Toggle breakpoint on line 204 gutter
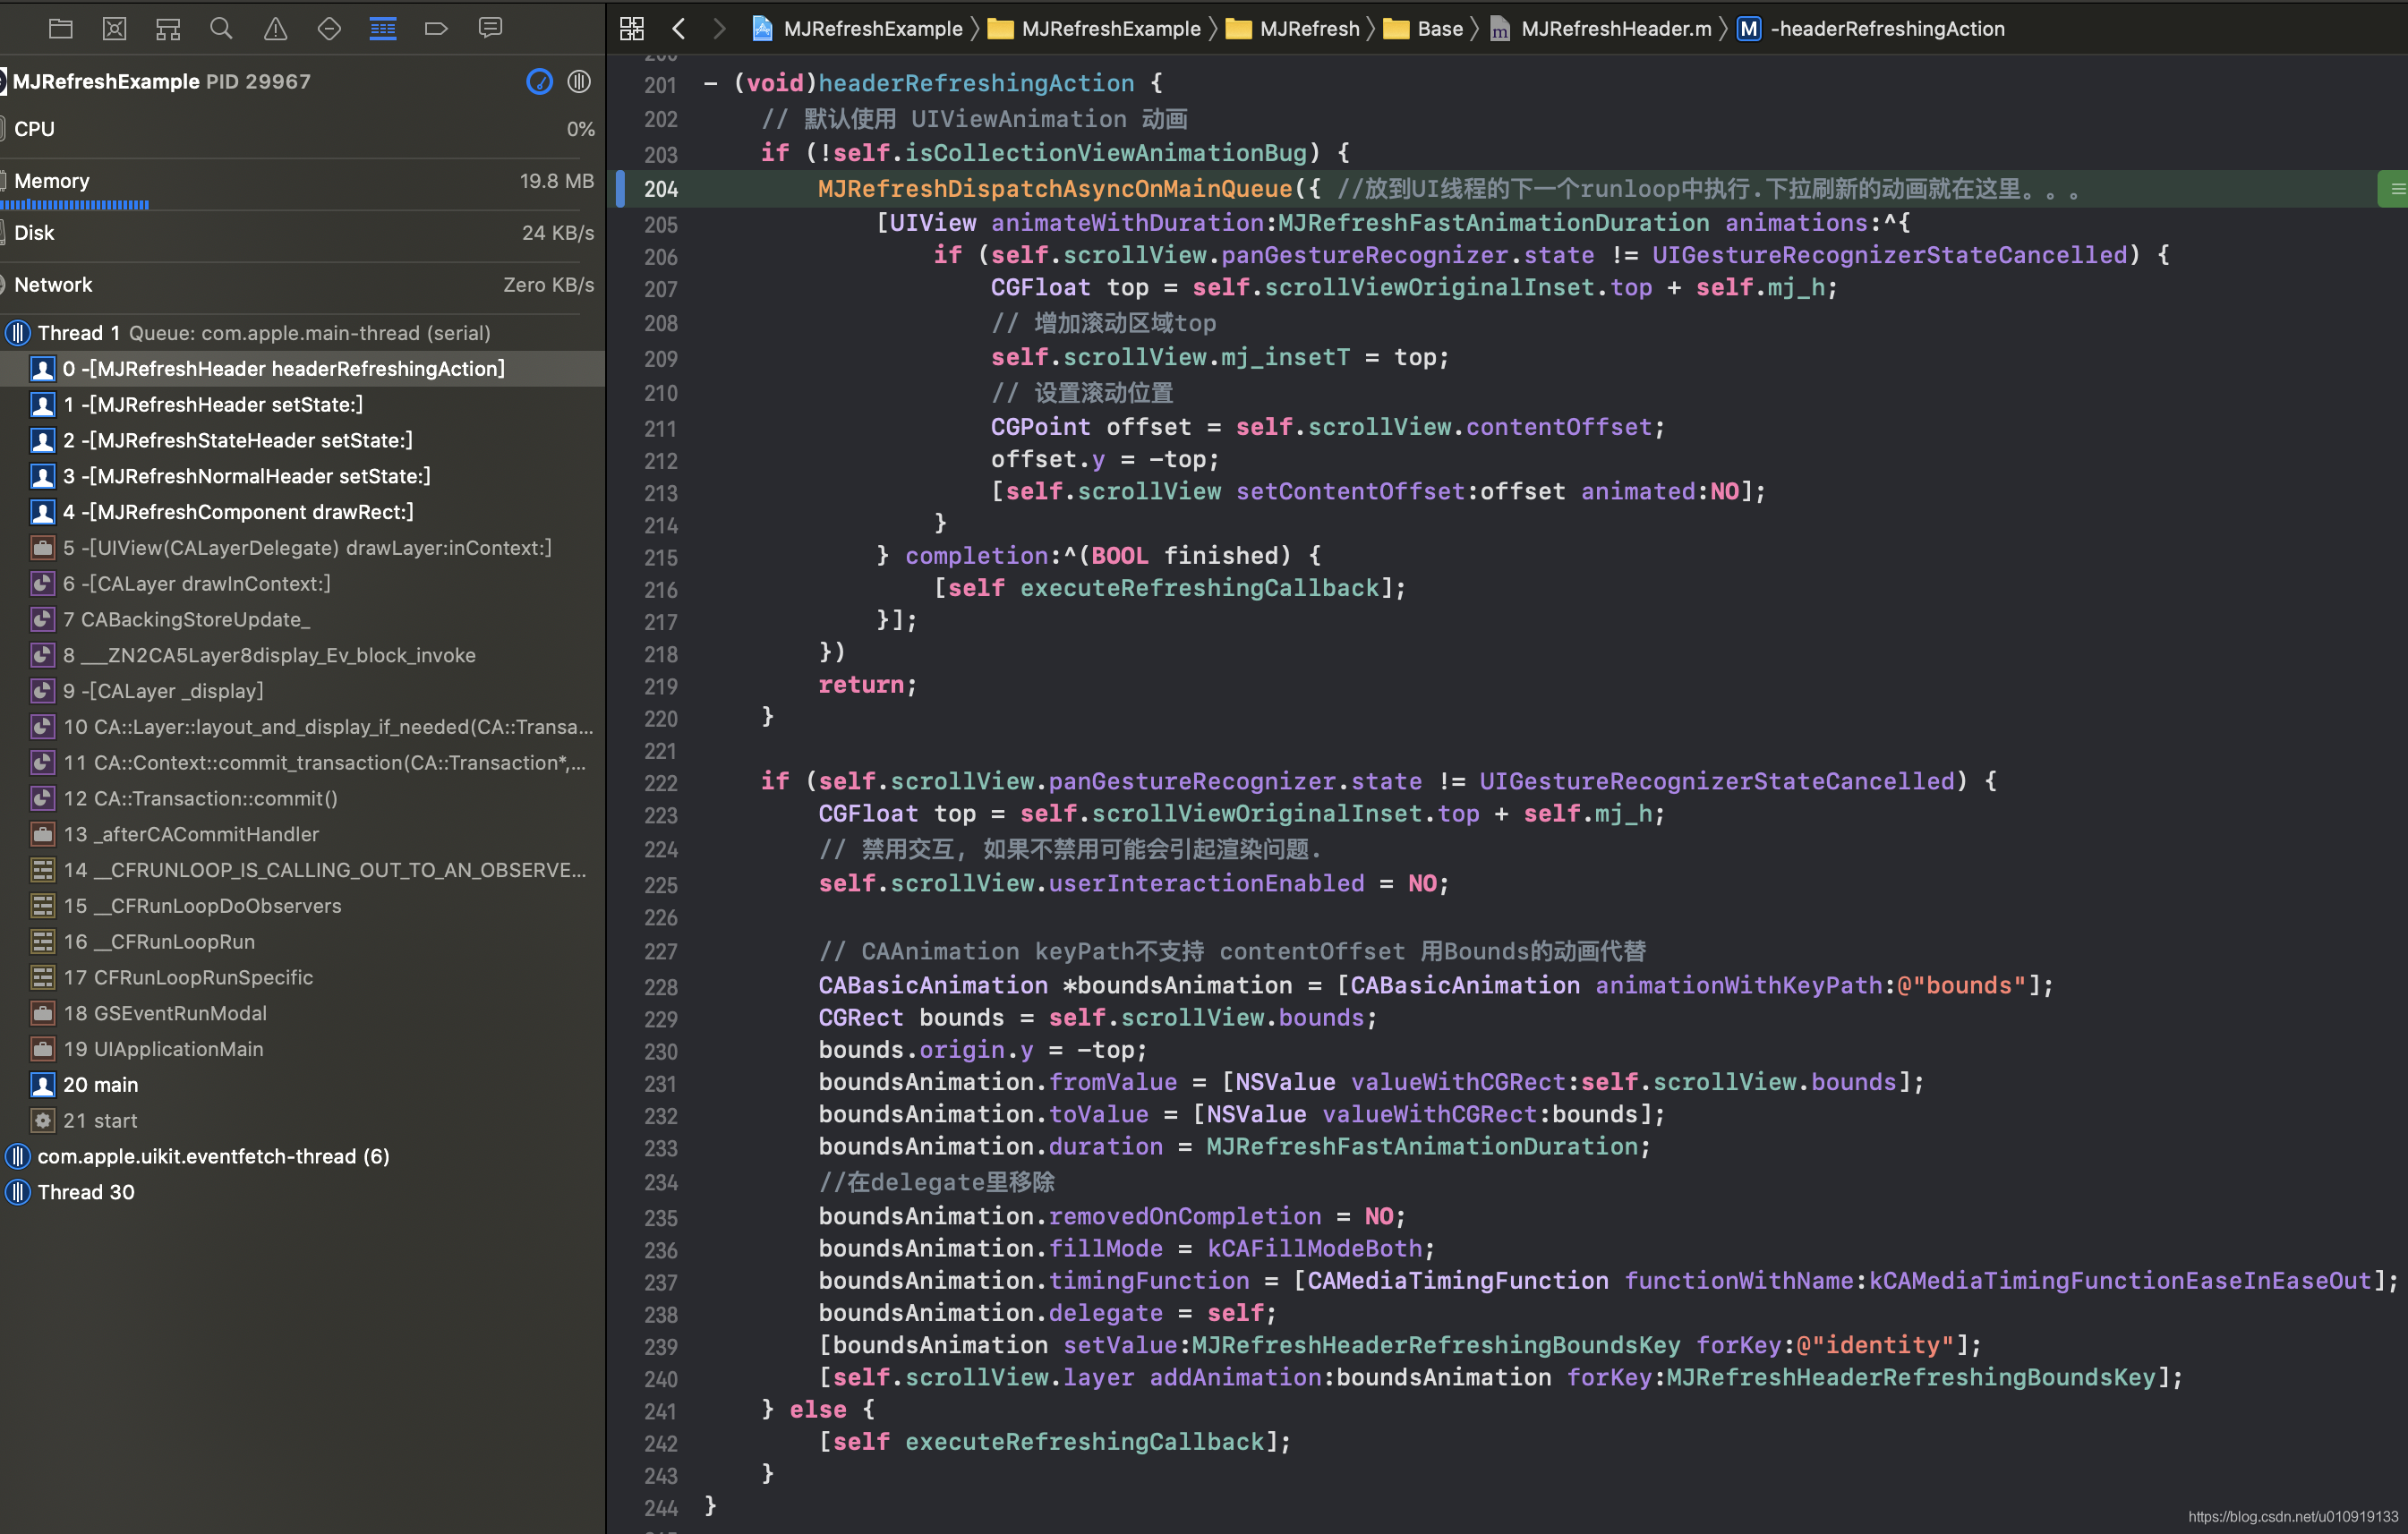The image size is (2408, 1534). click(x=660, y=189)
